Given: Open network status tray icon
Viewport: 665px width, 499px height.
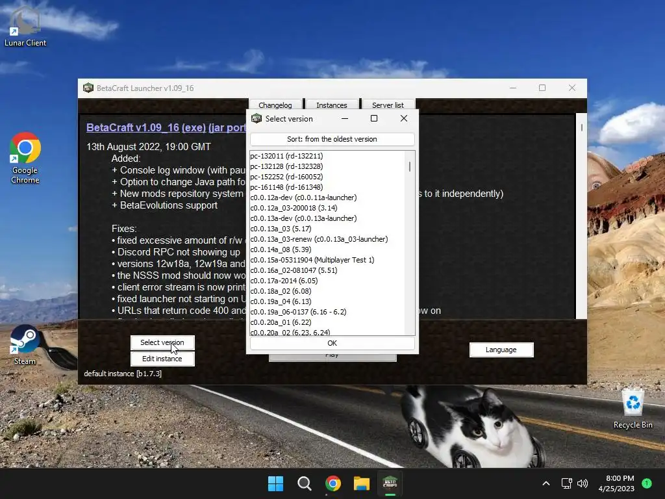Looking at the screenshot, I should [x=566, y=483].
